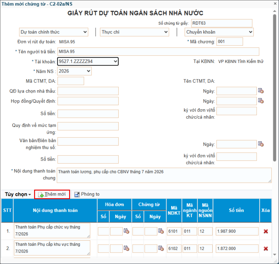Select Tài khoản 9527.1.ZZZZZ94 dropdown
This screenshot has width=279, height=264.
coord(88,61)
